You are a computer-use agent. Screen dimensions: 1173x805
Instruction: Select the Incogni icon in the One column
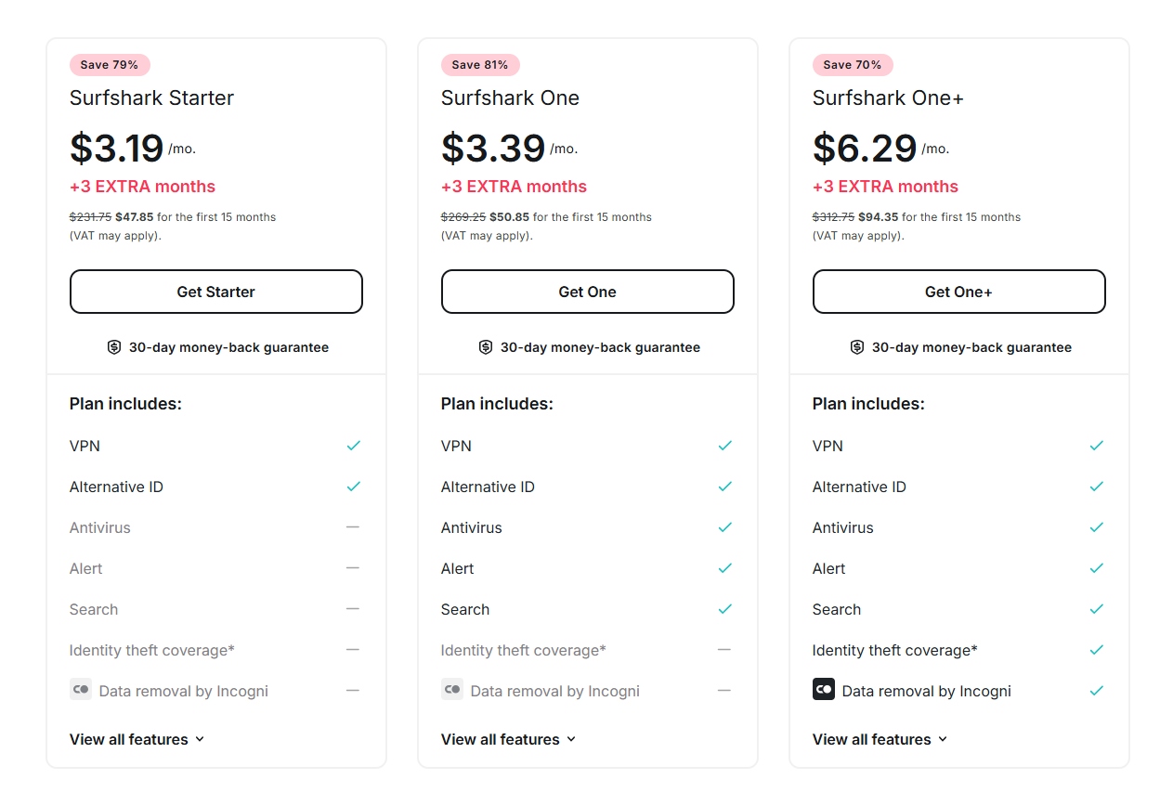click(x=452, y=690)
